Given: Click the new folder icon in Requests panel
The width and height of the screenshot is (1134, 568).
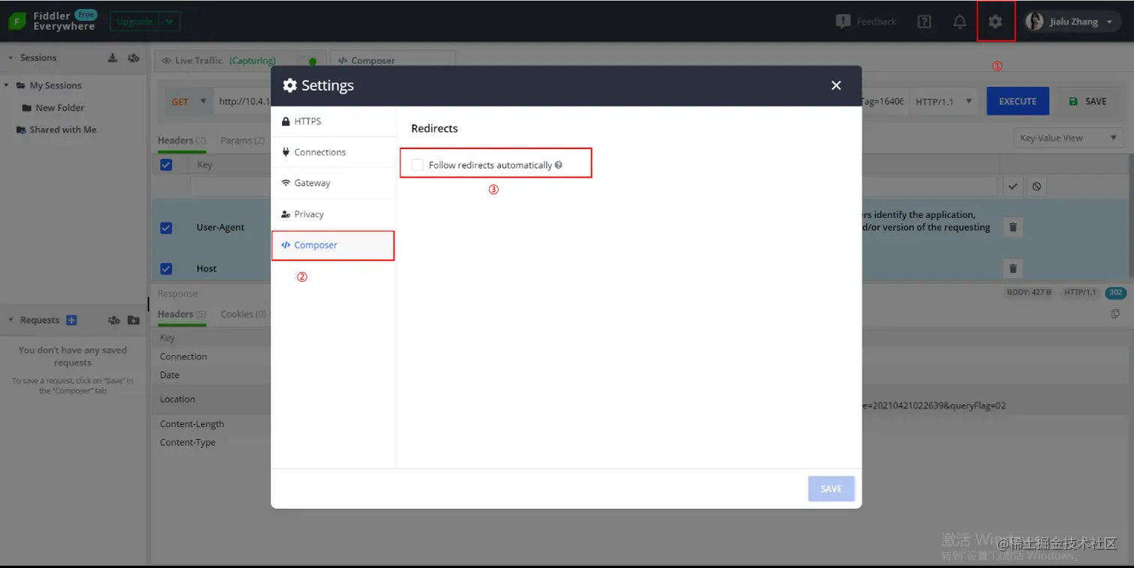Looking at the screenshot, I should tap(133, 320).
